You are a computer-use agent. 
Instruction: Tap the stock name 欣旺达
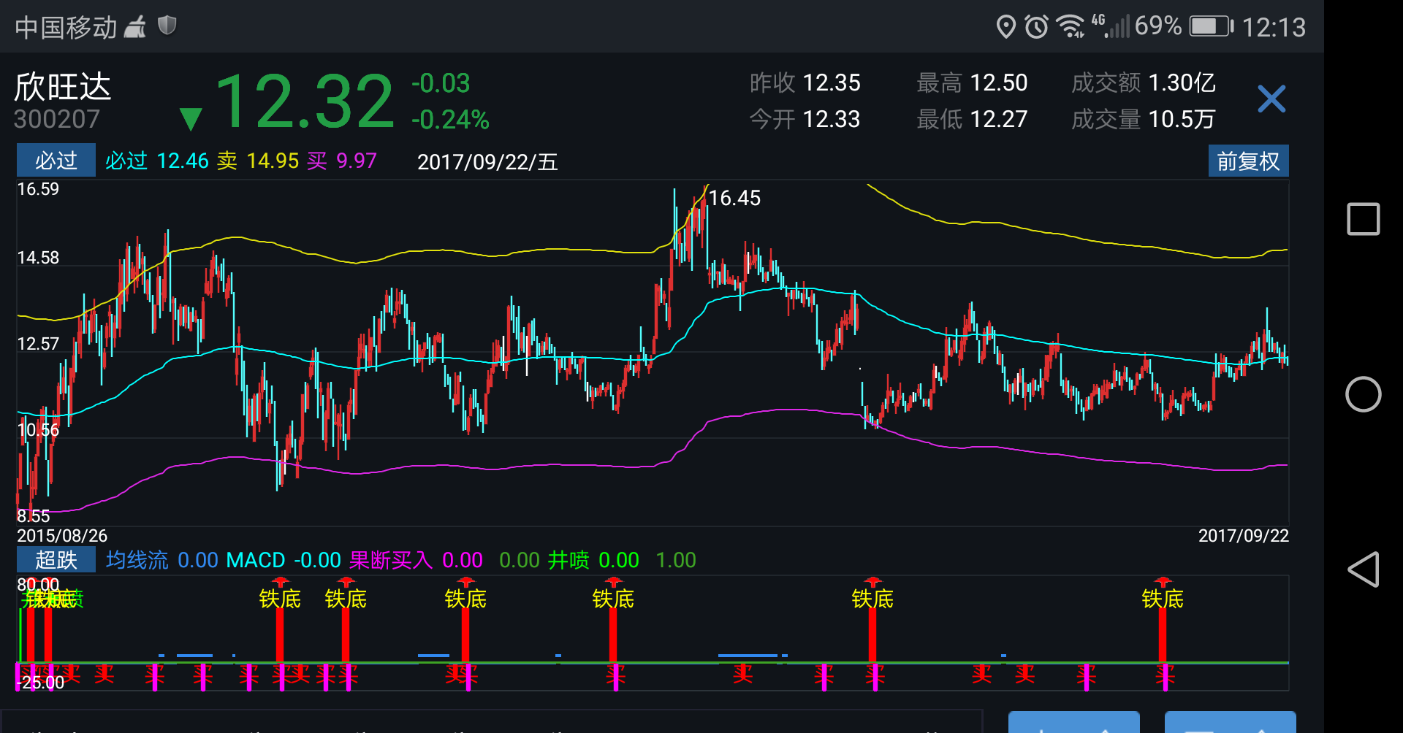[63, 88]
